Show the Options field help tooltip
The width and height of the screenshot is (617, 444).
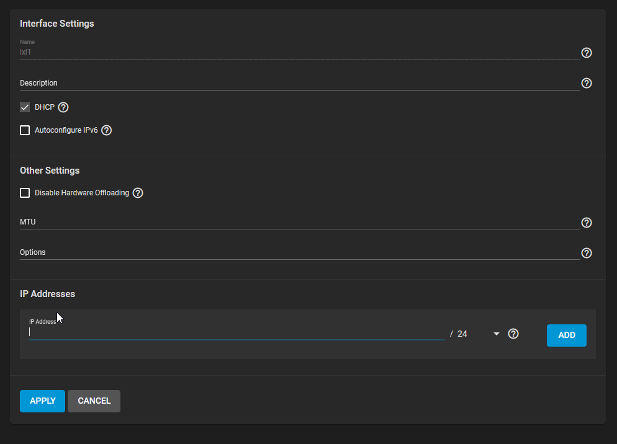(586, 253)
